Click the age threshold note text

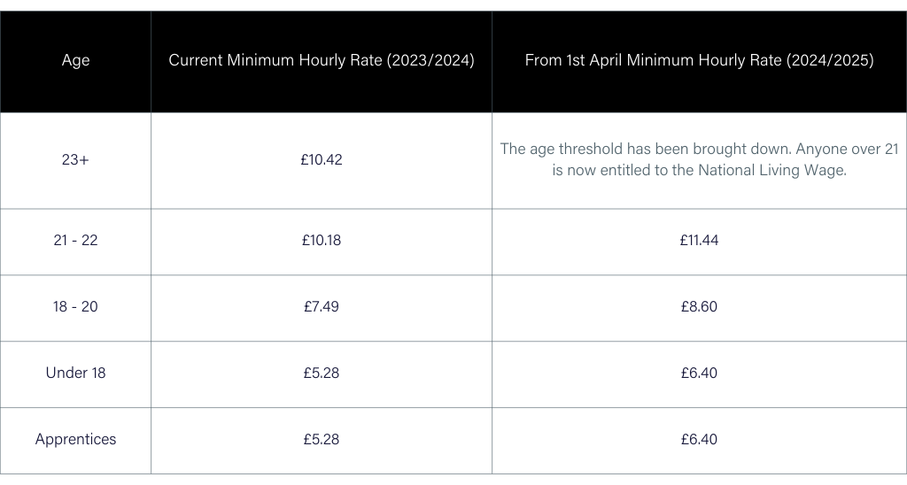pos(699,149)
